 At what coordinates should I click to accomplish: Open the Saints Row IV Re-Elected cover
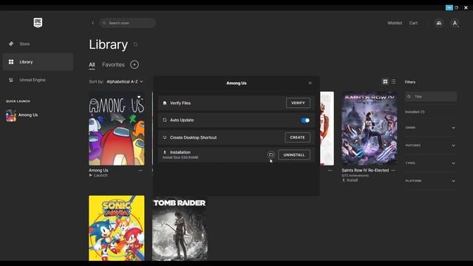click(370, 129)
